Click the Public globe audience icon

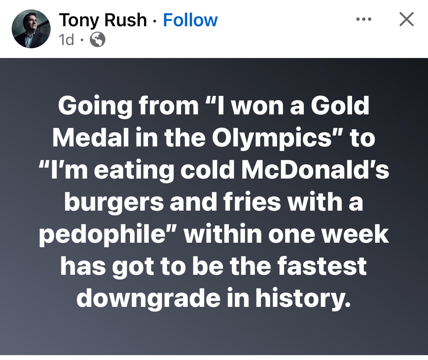(97, 40)
